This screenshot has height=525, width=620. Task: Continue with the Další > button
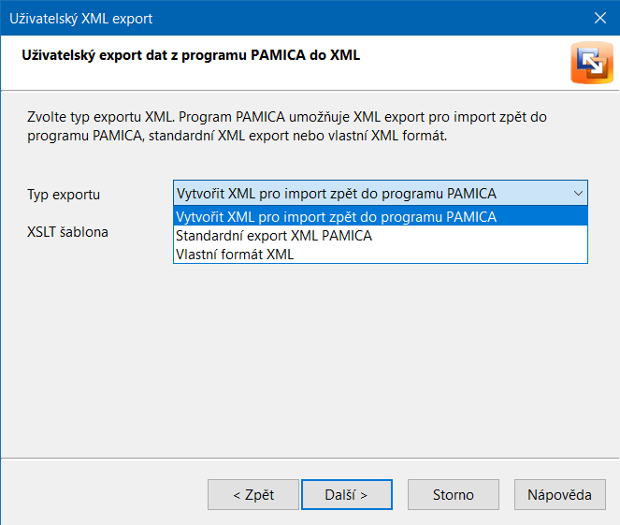pos(347,494)
